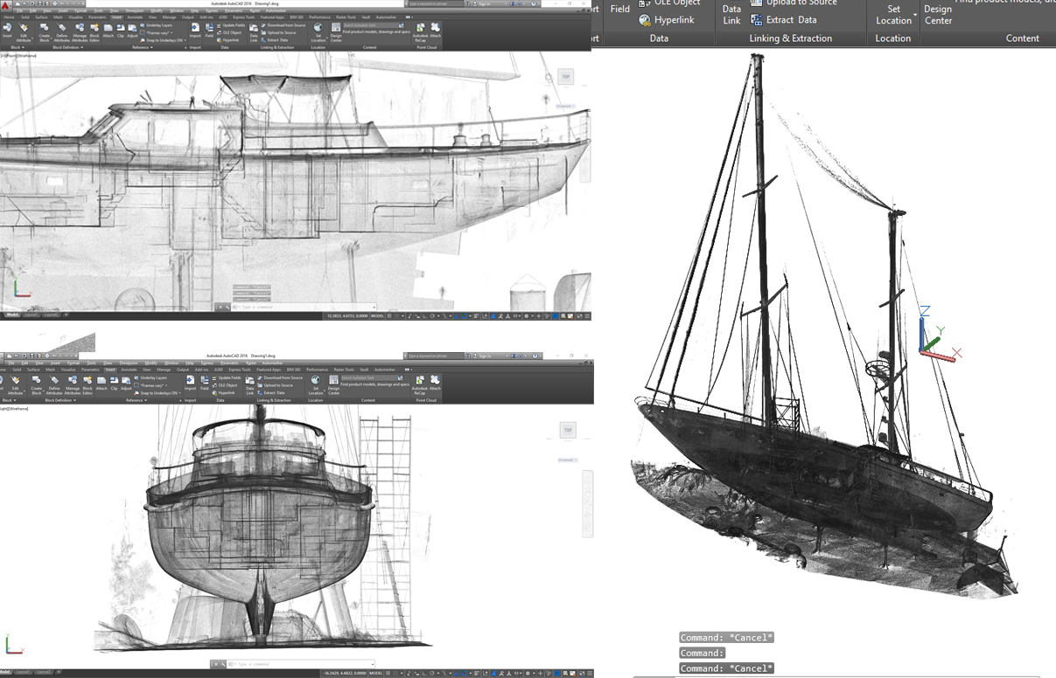The width and height of the screenshot is (1056, 678).
Task: Open Design Center in bottom AutoCAD window
Action: (333, 384)
